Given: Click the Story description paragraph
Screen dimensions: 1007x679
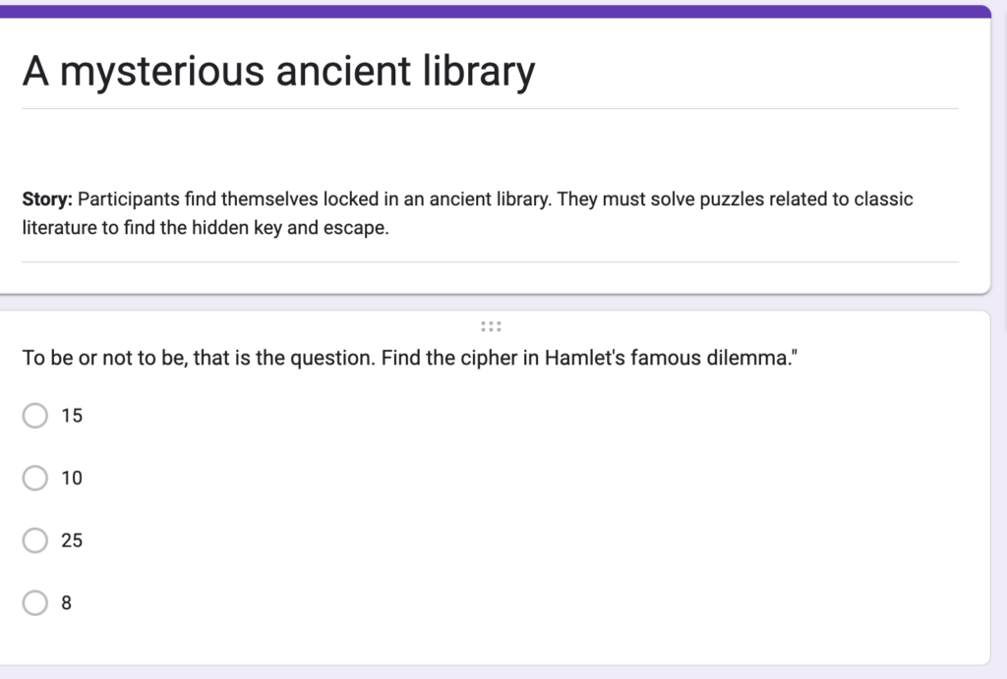Looking at the screenshot, I should [466, 212].
